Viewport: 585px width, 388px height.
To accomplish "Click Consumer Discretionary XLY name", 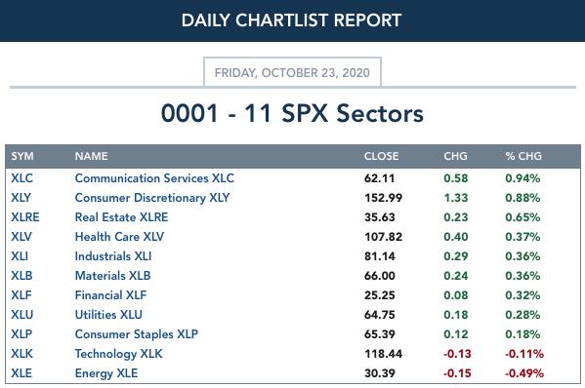I will tap(152, 198).
